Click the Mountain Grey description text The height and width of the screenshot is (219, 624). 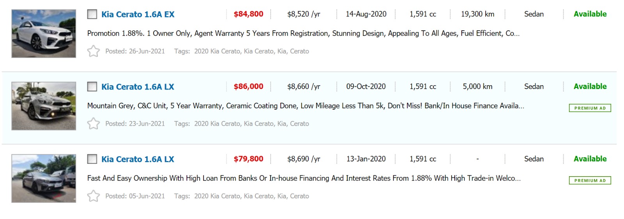[x=305, y=106]
